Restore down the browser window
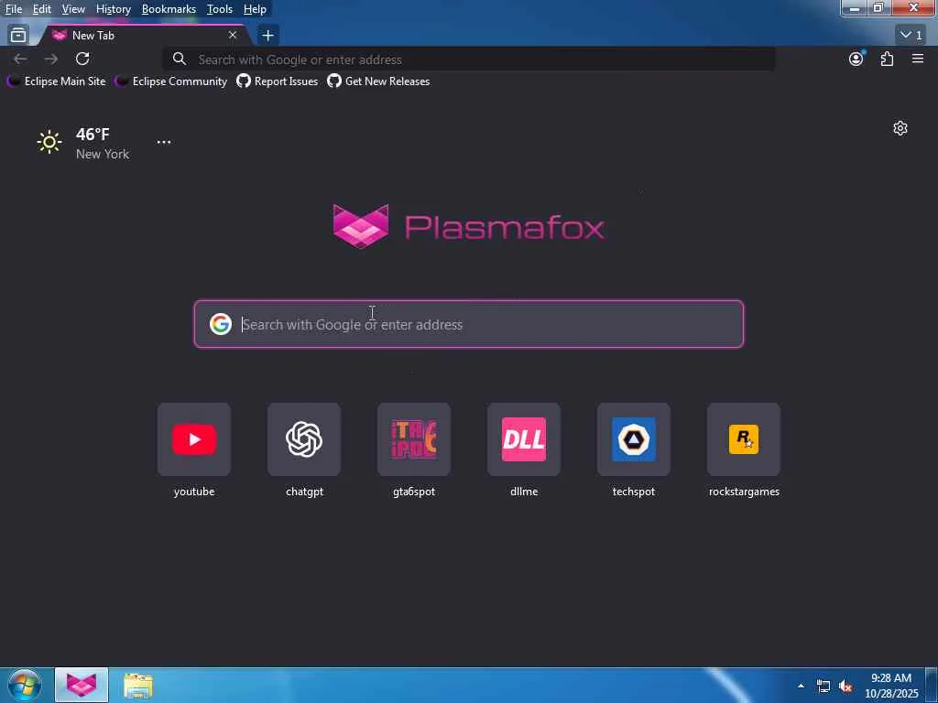Screen dimensions: 938x703 [878, 8]
